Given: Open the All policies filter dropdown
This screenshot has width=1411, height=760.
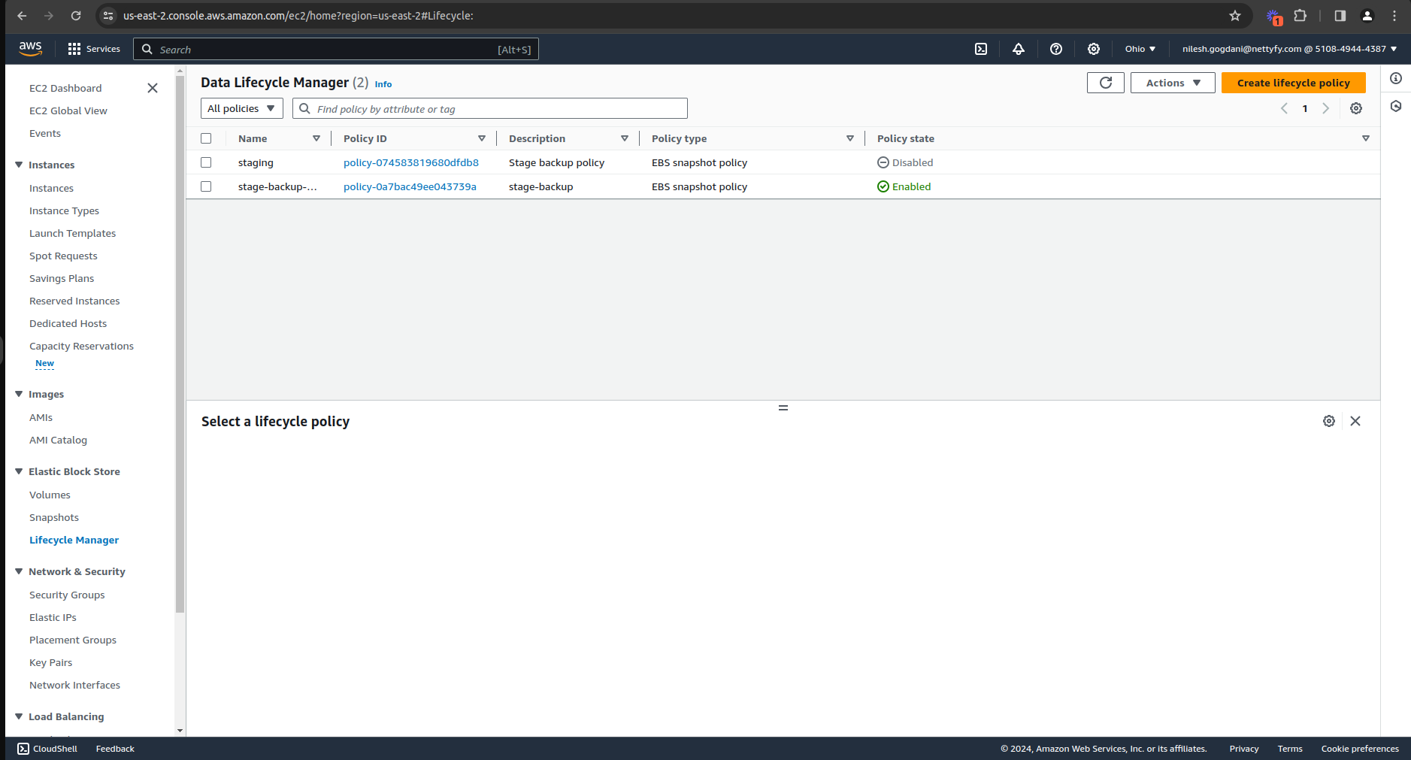Looking at the screenshot, I should (241, 108).
